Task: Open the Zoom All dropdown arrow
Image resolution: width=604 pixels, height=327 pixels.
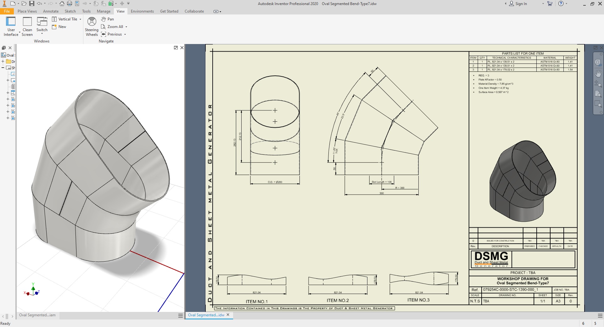Action: pos(126,27)
